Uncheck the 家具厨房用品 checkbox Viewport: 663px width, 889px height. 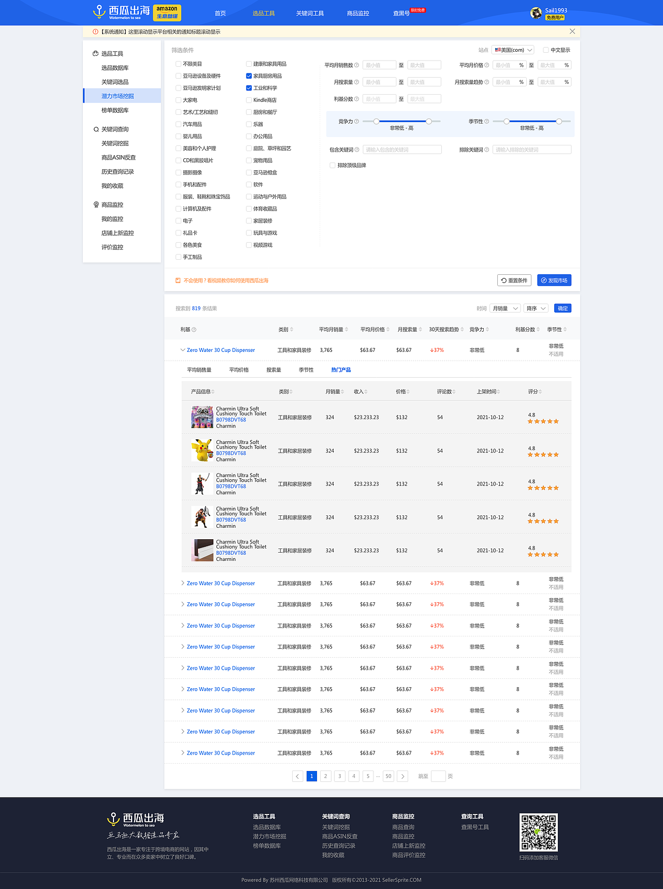(x=249, y=76)
